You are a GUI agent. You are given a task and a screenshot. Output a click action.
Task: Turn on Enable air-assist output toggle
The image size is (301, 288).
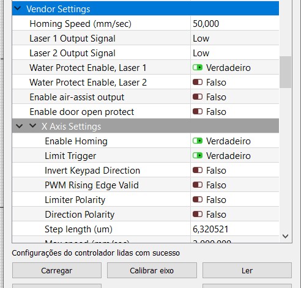tap(198, 97)
